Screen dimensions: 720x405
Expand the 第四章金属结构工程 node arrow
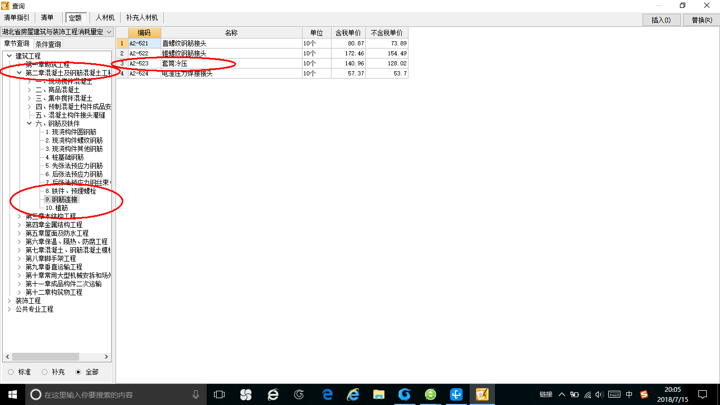coord(20,225)
